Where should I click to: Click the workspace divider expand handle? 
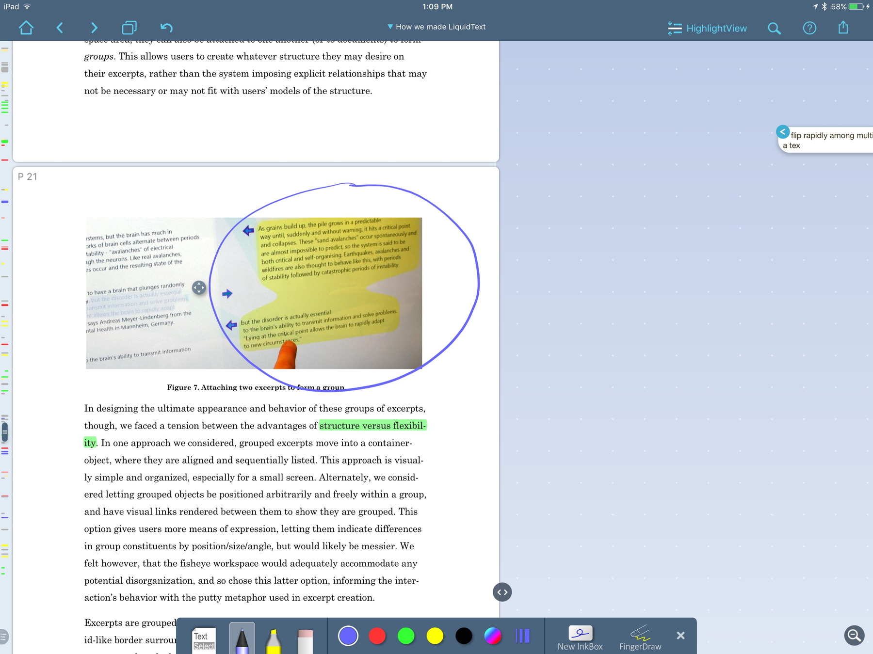point(502,592)
